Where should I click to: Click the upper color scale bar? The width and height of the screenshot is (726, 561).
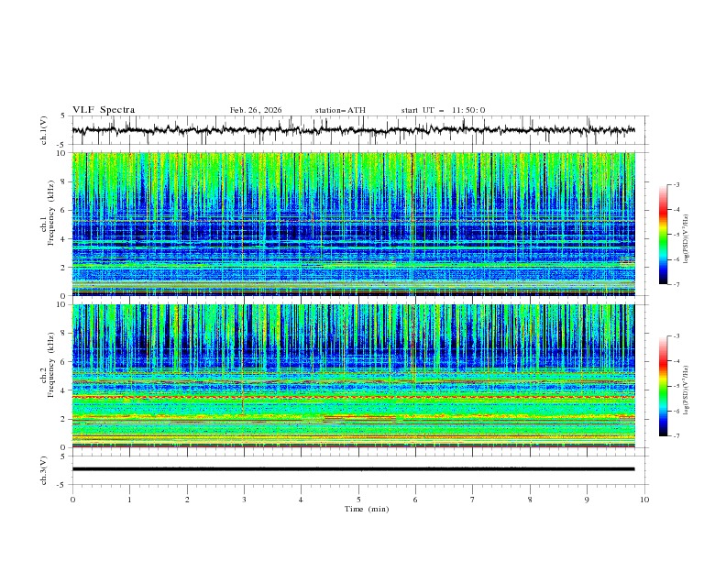[664, 235]
